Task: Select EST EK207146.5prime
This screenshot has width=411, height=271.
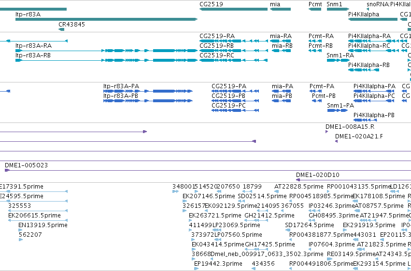Action: click(185, 201)
